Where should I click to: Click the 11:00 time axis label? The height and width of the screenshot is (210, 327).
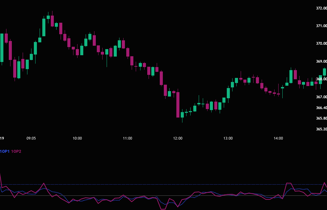coord(127,138)
